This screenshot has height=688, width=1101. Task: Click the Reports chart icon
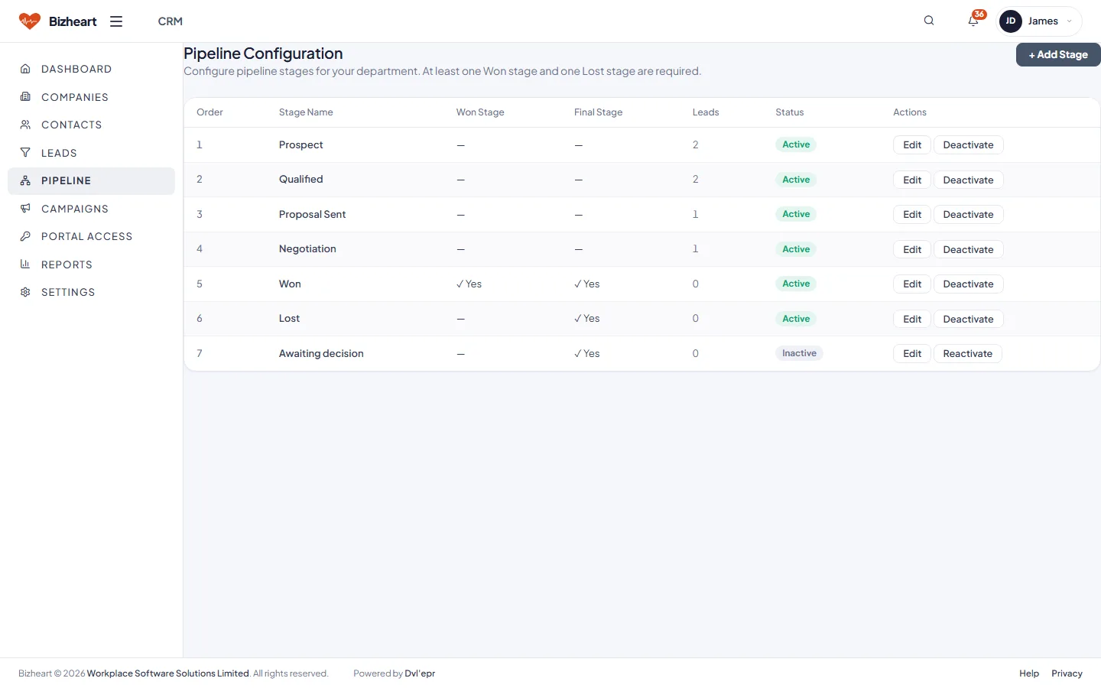pyautogui.click(x=25, y=264)
